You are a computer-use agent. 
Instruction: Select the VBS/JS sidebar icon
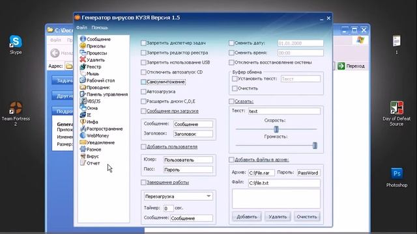(83, 101)
